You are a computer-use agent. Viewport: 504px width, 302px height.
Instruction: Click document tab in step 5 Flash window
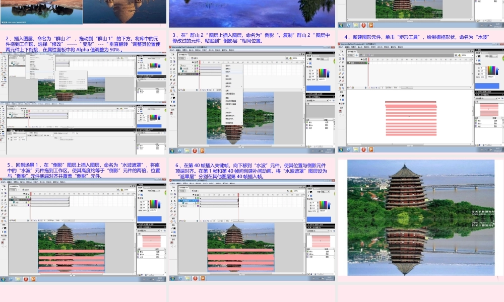[x=15, y=186]
